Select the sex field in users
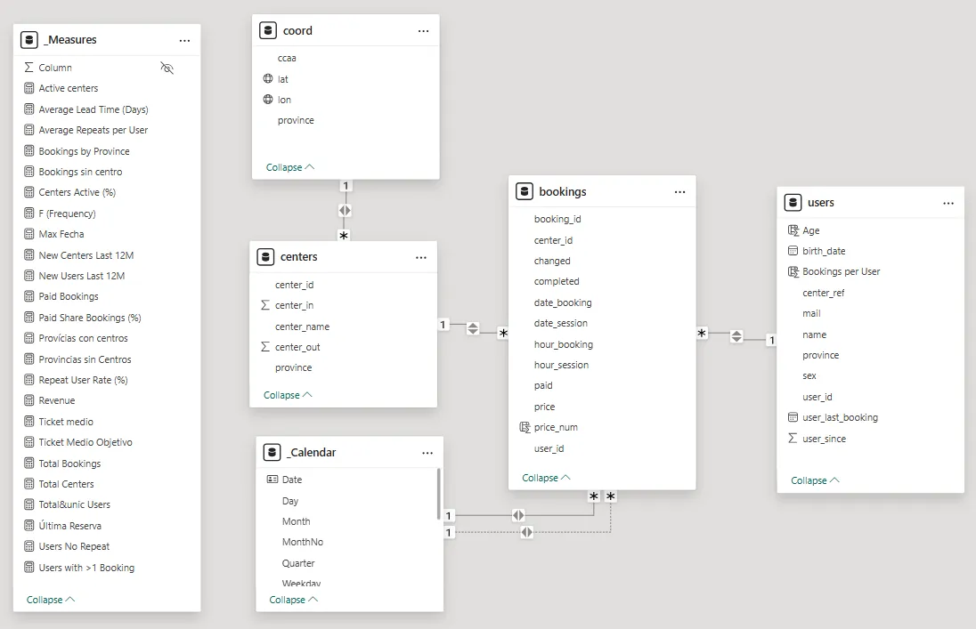 (x=809, y=375)
